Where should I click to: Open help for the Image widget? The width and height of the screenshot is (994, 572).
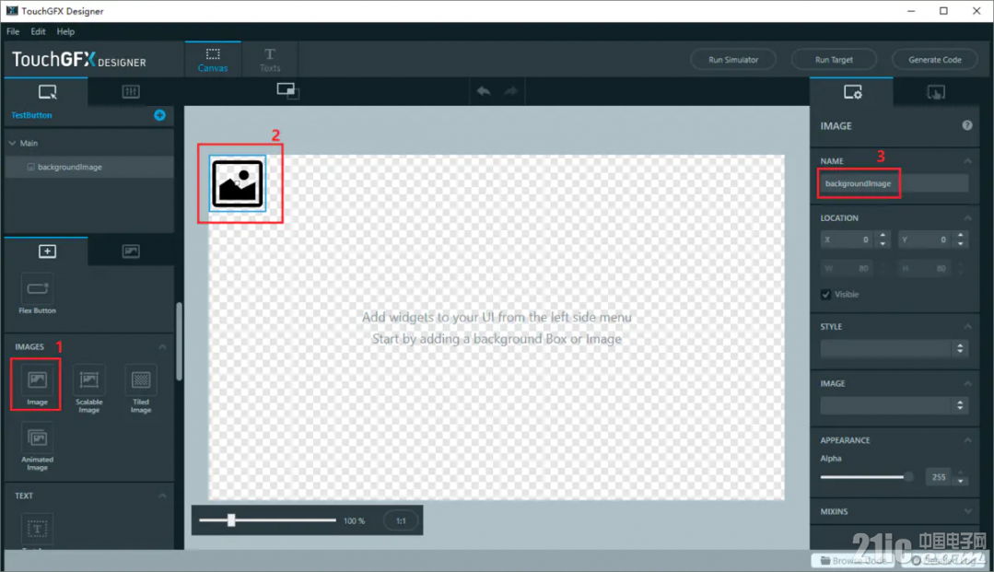pyautogui.click(x=966, y=125)
